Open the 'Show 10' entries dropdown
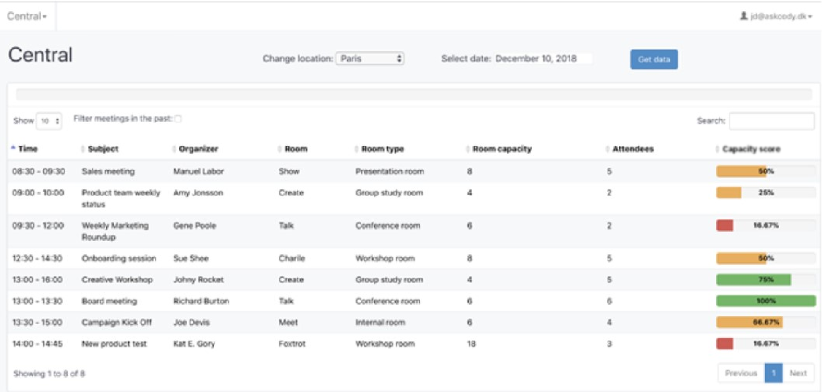This screenshot has height=392, width=822. point(49,121)
